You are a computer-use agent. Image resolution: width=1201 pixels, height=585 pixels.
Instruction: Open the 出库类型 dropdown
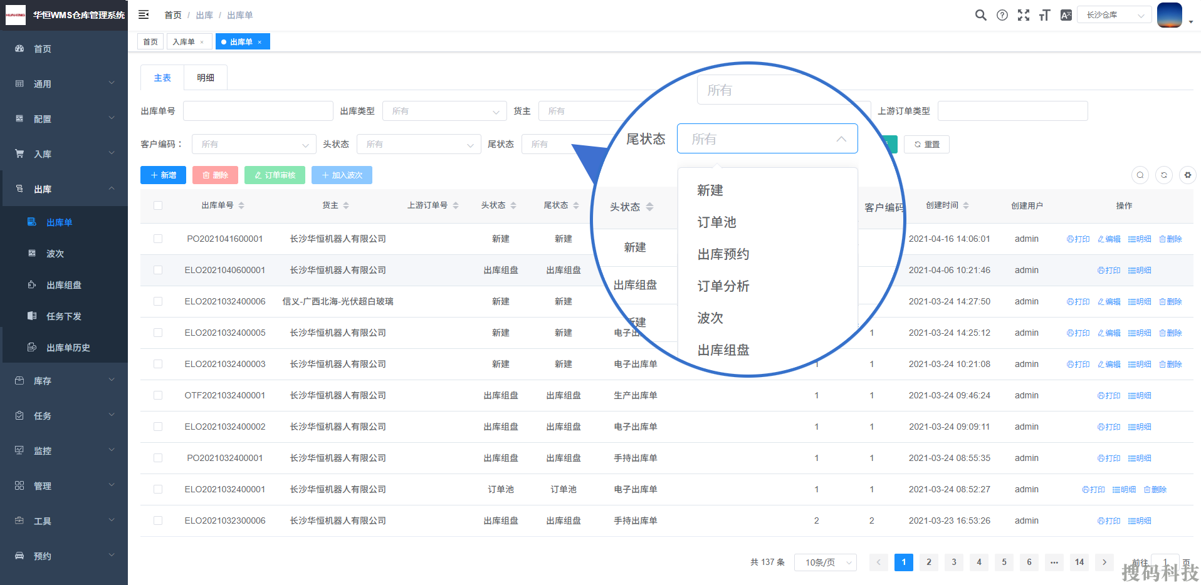tap(444, 111)
